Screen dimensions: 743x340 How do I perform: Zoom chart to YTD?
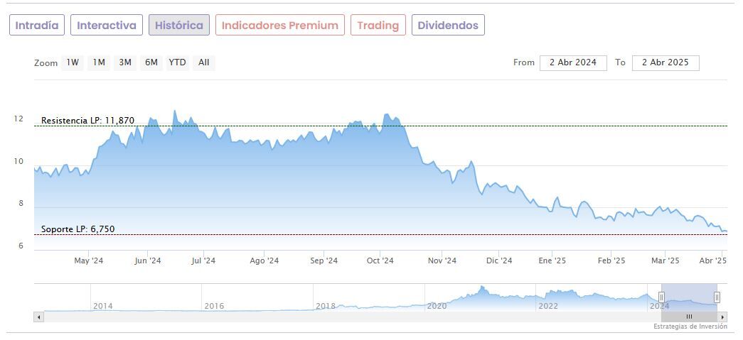[177, 62]
